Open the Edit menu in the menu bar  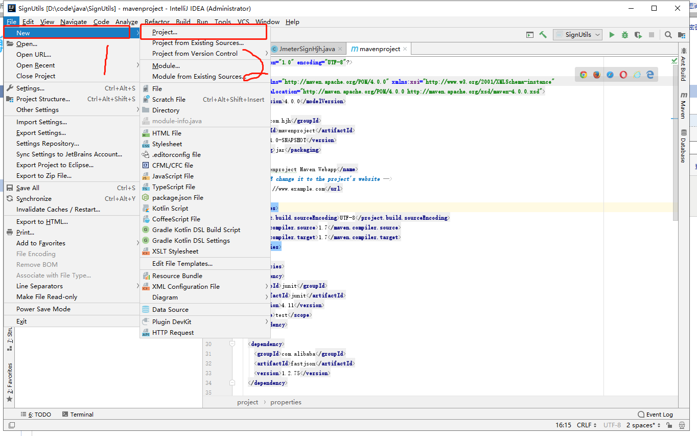coord(28,22)
